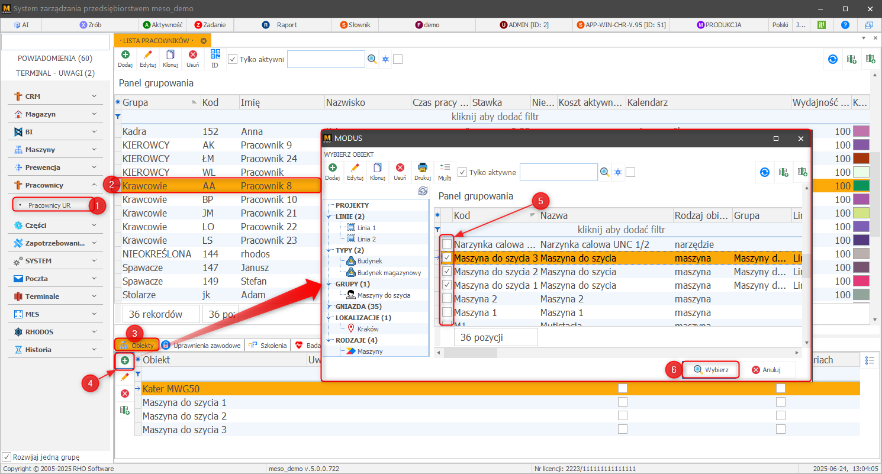
Task: Click the Anuluj button
Action: coord(767,370)
